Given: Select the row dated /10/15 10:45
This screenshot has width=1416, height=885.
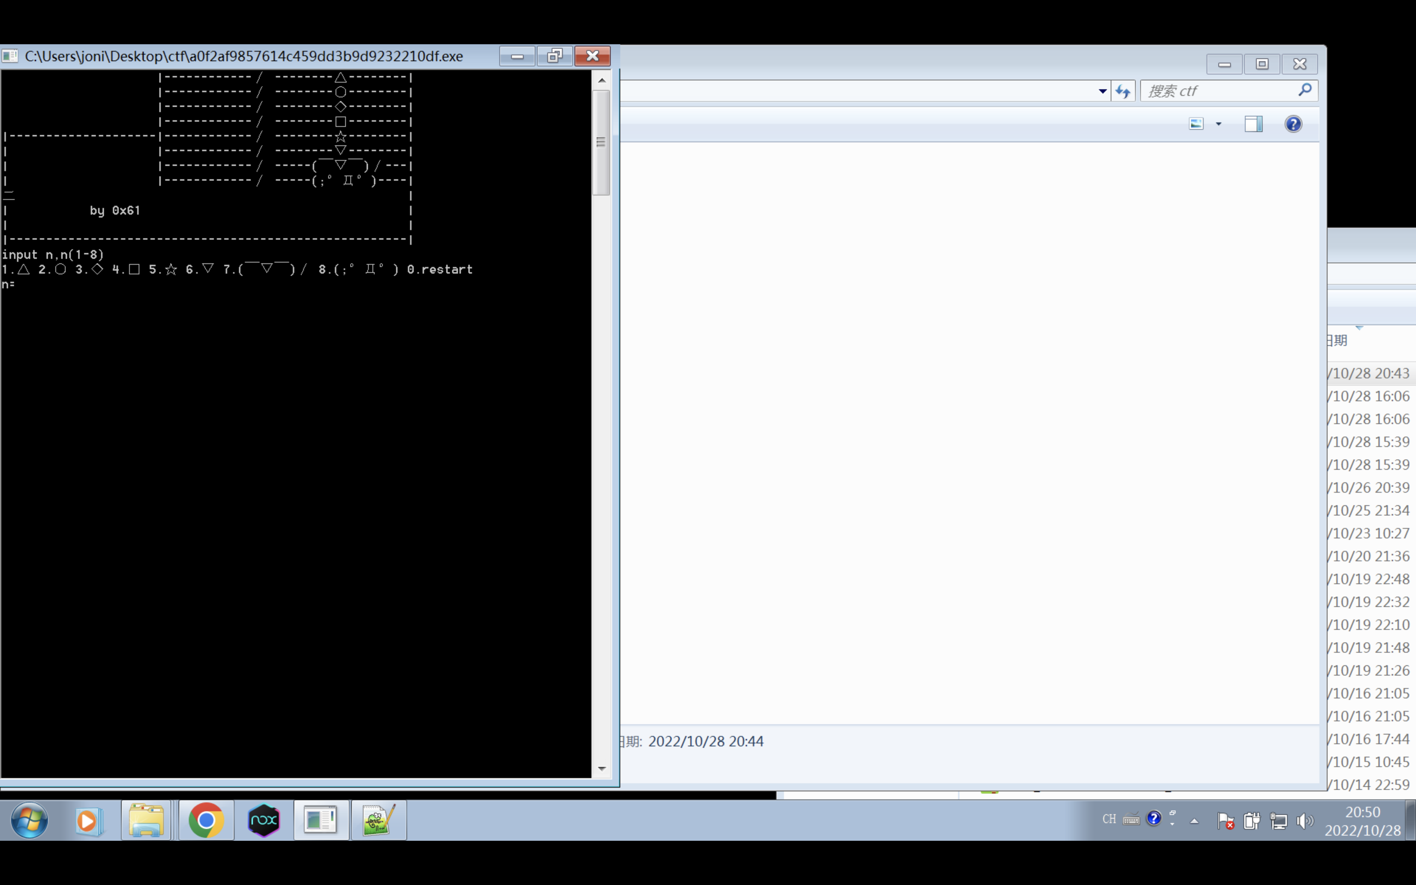Looking at the screenshot, I should point(1372,762).
